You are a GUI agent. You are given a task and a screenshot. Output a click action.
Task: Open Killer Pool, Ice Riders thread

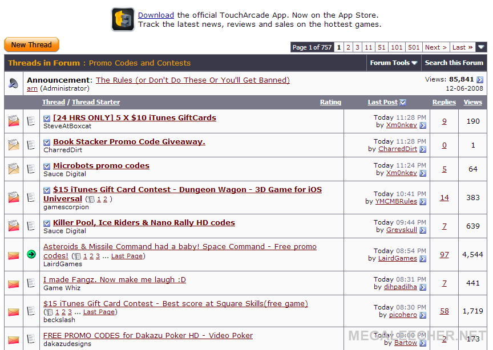(144, 222)
